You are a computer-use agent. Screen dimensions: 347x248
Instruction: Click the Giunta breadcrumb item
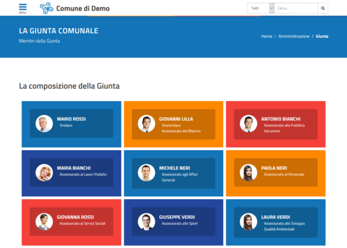pyautogui.click(x=322, y=36)
